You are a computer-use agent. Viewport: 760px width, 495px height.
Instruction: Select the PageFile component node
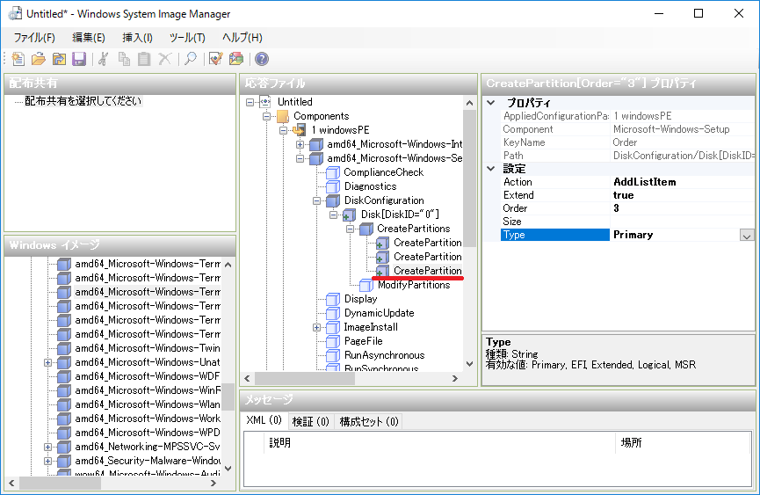[363, 341]
